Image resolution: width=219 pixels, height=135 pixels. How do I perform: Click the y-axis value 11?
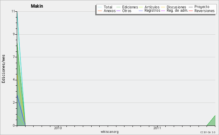(13, 11)
